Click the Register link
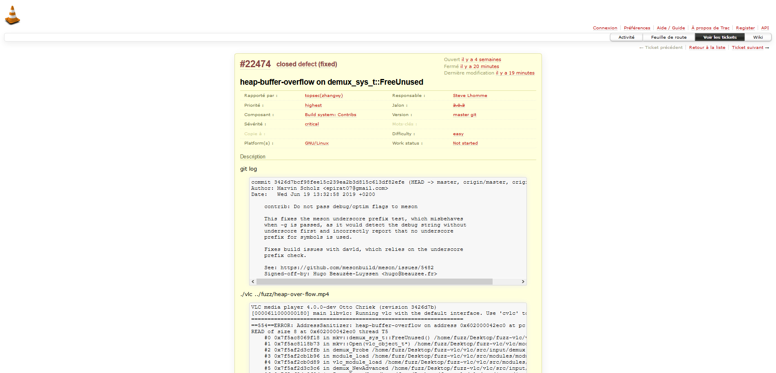The image size is (776, 373). pyautogui.click(x=745, y=28)
